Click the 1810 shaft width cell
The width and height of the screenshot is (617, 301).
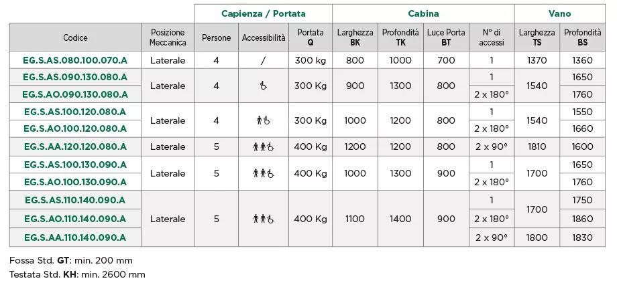(x=537, y=146)
